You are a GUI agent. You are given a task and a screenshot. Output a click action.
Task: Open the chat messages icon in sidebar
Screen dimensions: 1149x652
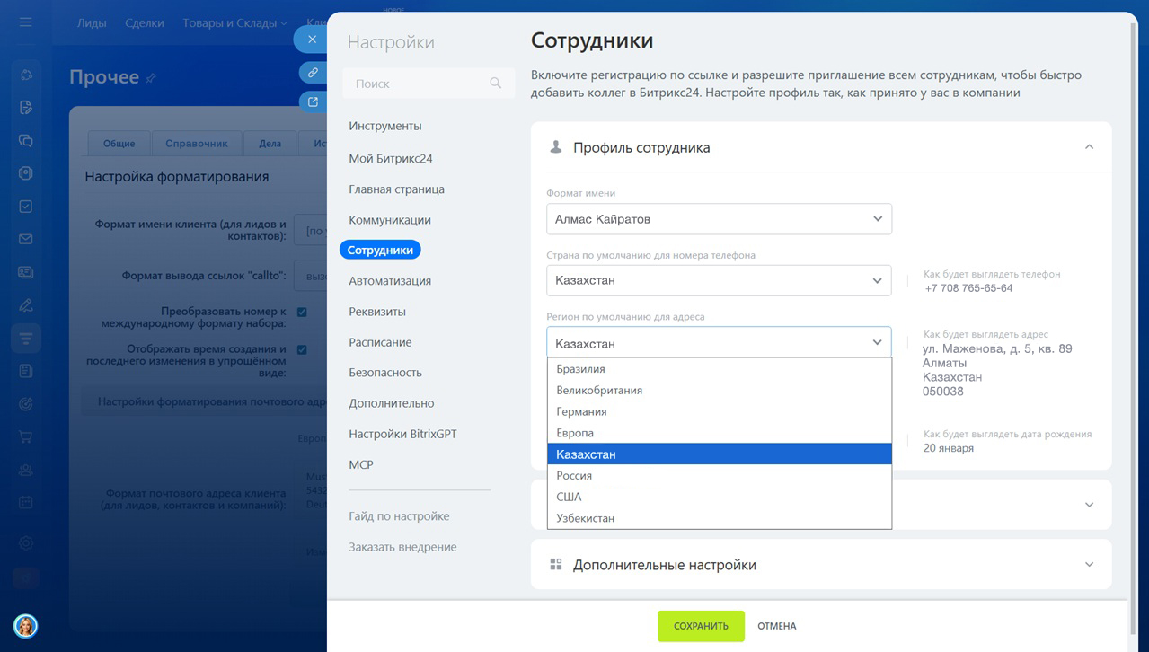[26, 141]
